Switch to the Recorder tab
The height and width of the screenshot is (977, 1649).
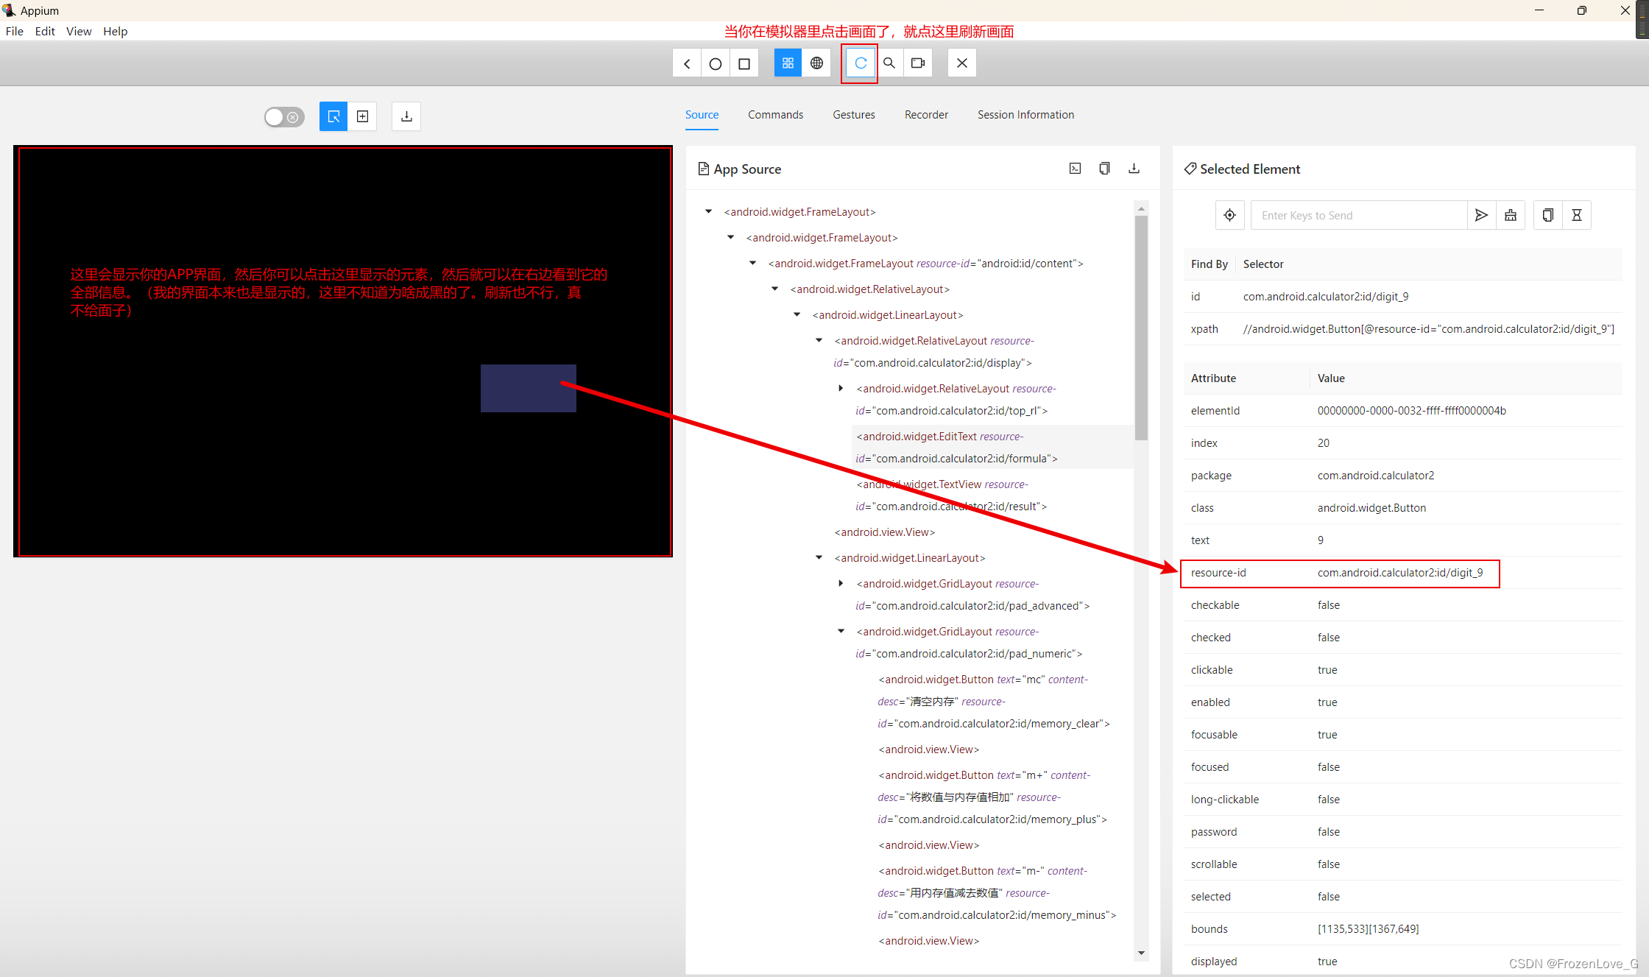point(925,114)
